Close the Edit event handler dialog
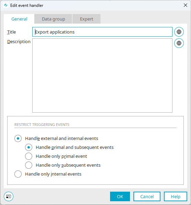191x205 pixels. pyautogui.click(x=186, y=5)
